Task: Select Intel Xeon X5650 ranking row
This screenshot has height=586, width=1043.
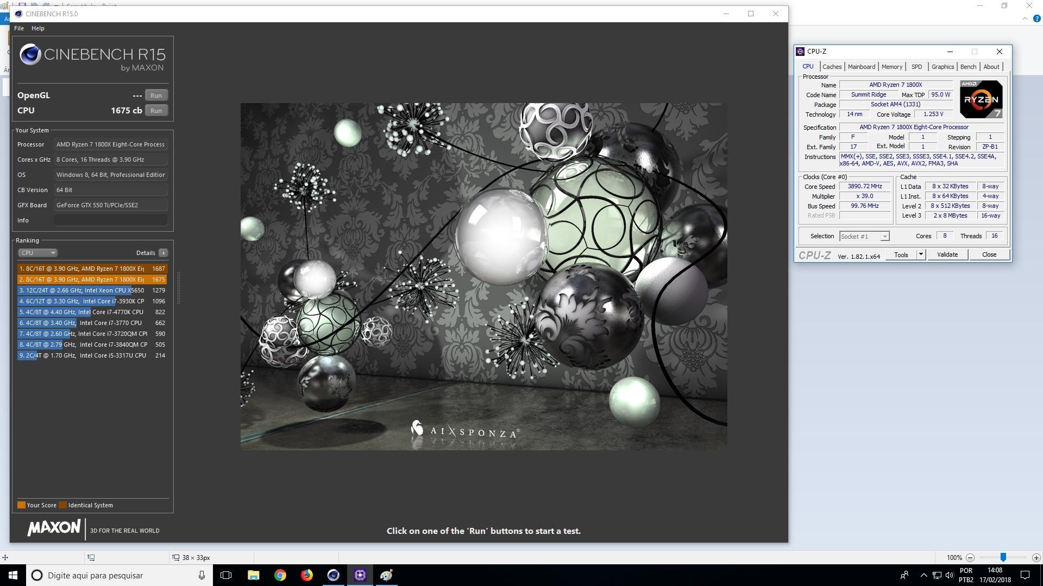Action: coord(92,290)
